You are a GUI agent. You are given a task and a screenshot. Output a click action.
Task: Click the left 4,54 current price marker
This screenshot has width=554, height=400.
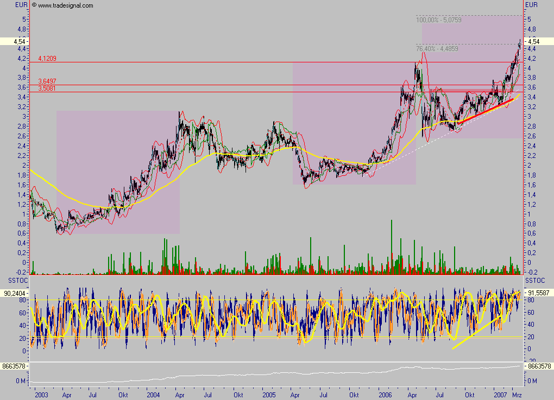(15, 41)
